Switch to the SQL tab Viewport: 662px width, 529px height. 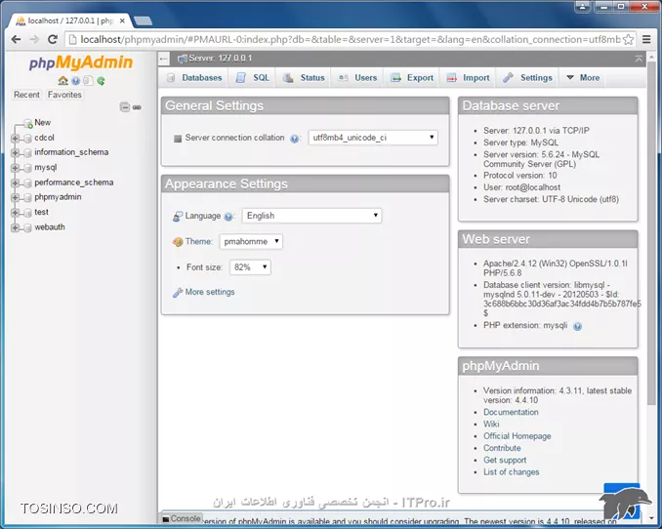pos(253,78)
